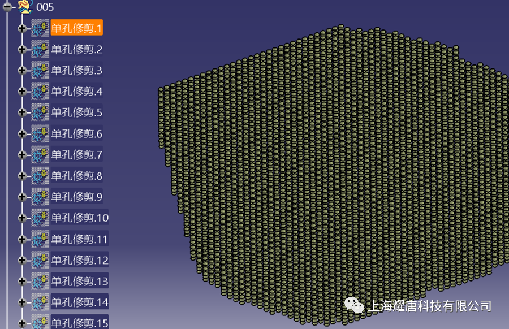Select the 单孔修剪.11 label
Viewport: 509px width, 329px height.
tap(80, 239)
